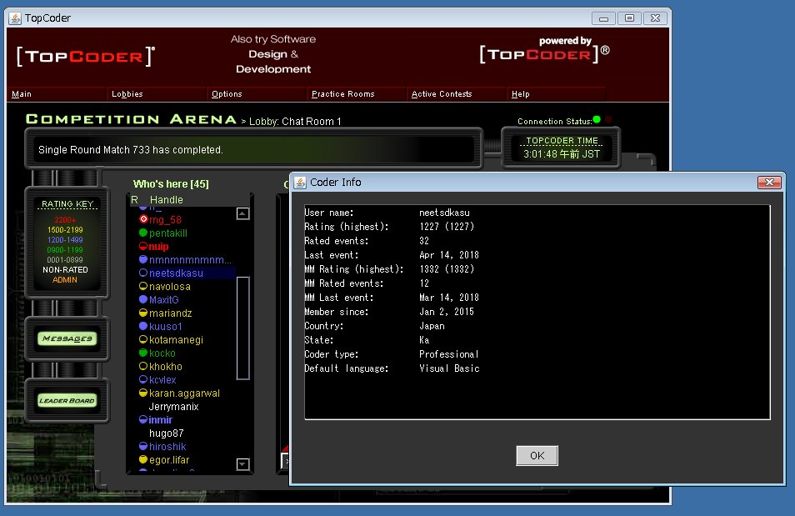
Task: Select karan.aggarwal in the user list
Action: [x=184, y=393]
